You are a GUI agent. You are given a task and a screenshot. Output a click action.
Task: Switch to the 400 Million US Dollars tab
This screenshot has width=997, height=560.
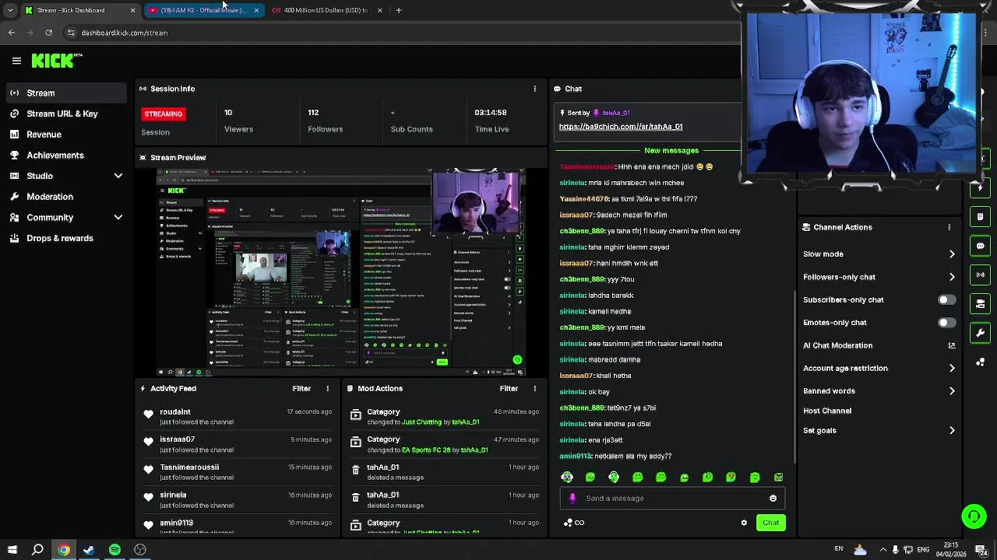(x=326, y=10)
